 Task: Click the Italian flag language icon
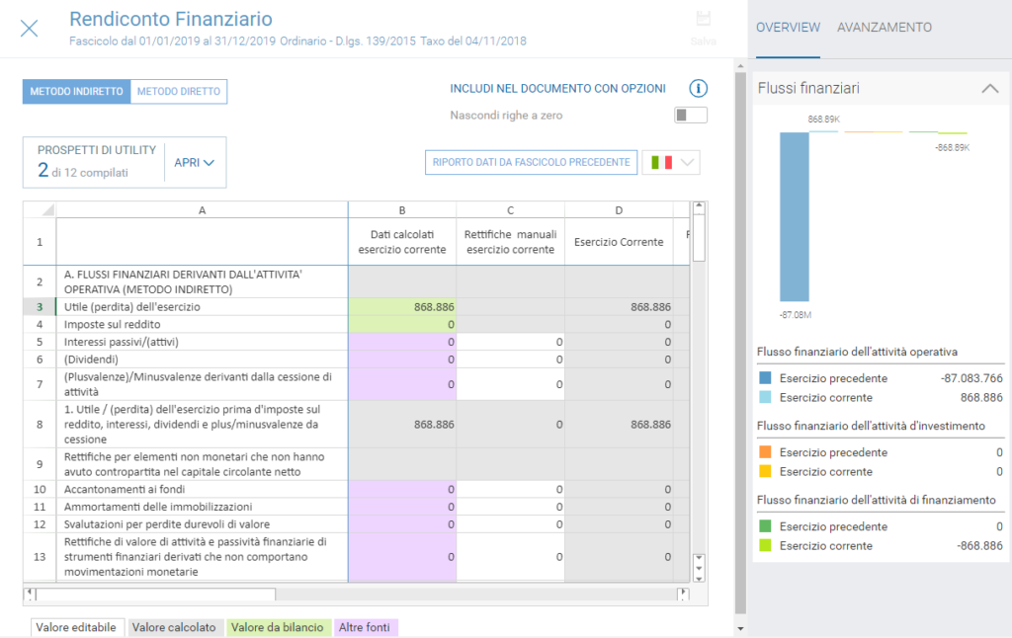pyautogui.click(x=661, y=163)
